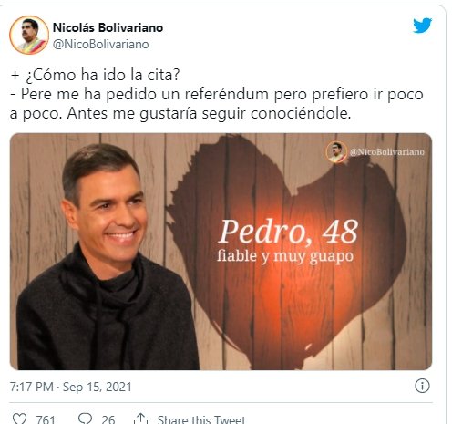Screen dimensions: 452x424
Task: Select the Share this Tweet text
Action: point(201,419)
